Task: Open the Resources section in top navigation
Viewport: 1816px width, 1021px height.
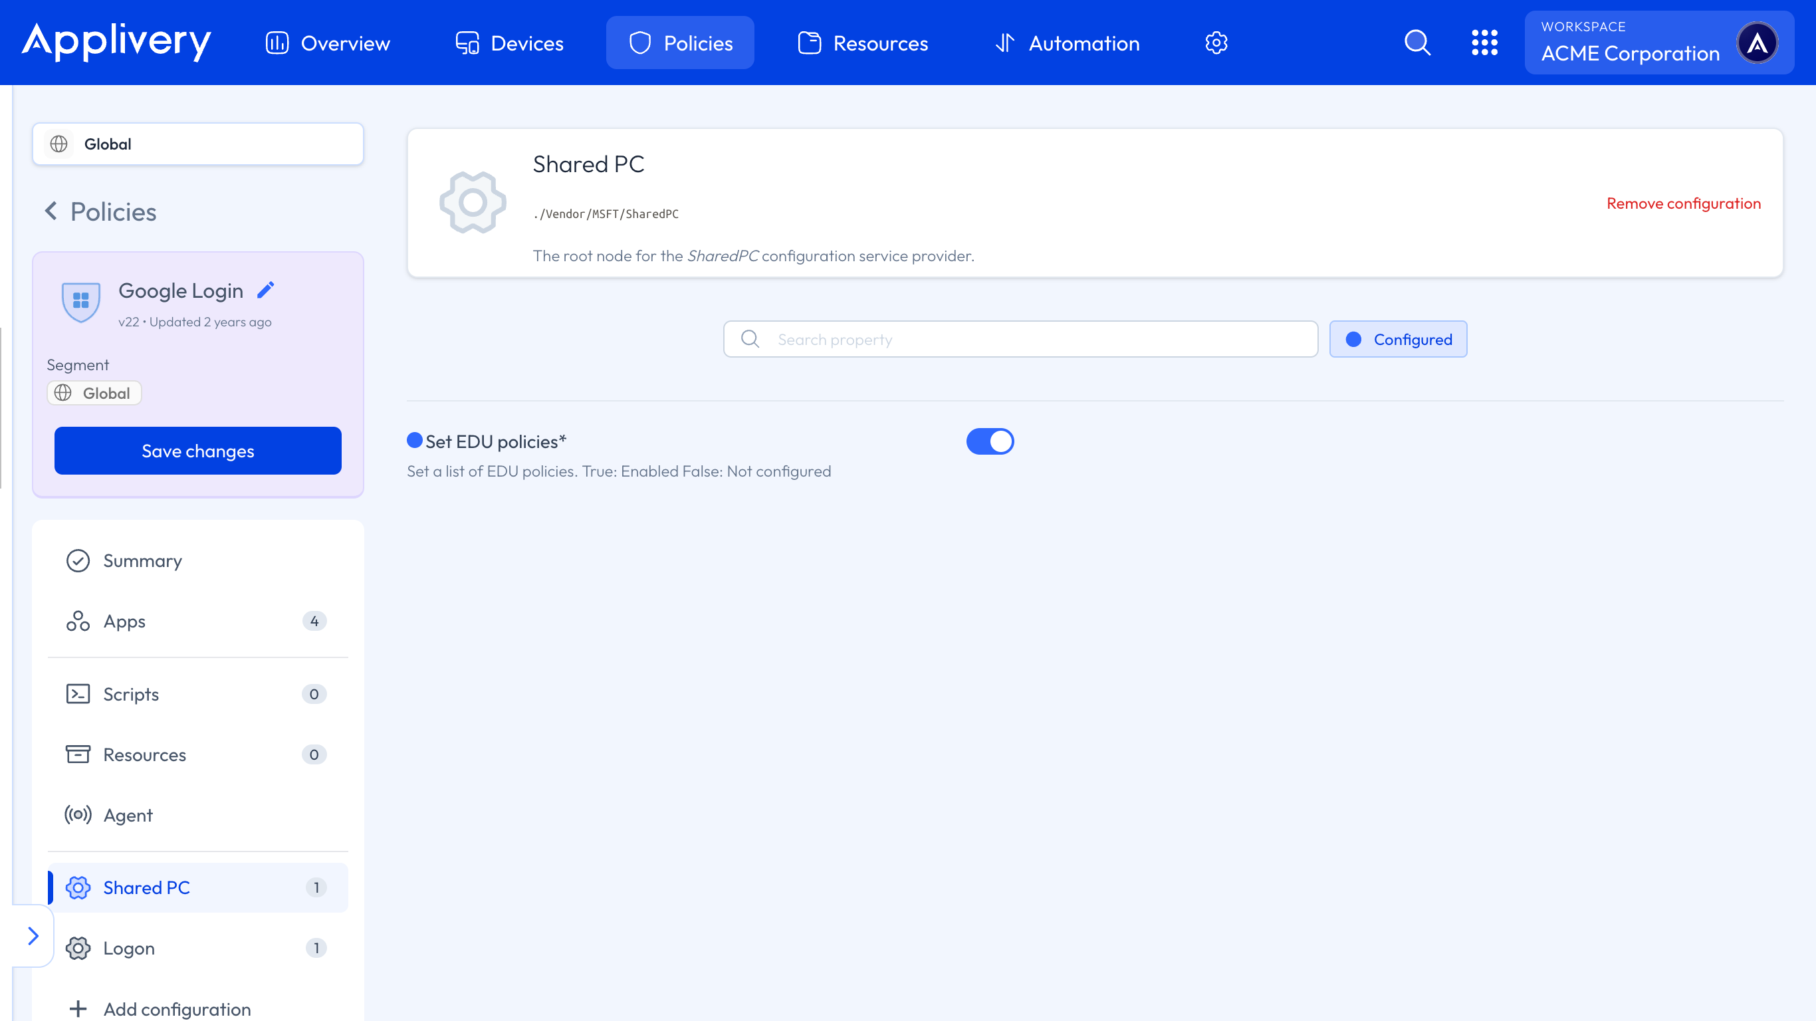Action: pos(863,43)
